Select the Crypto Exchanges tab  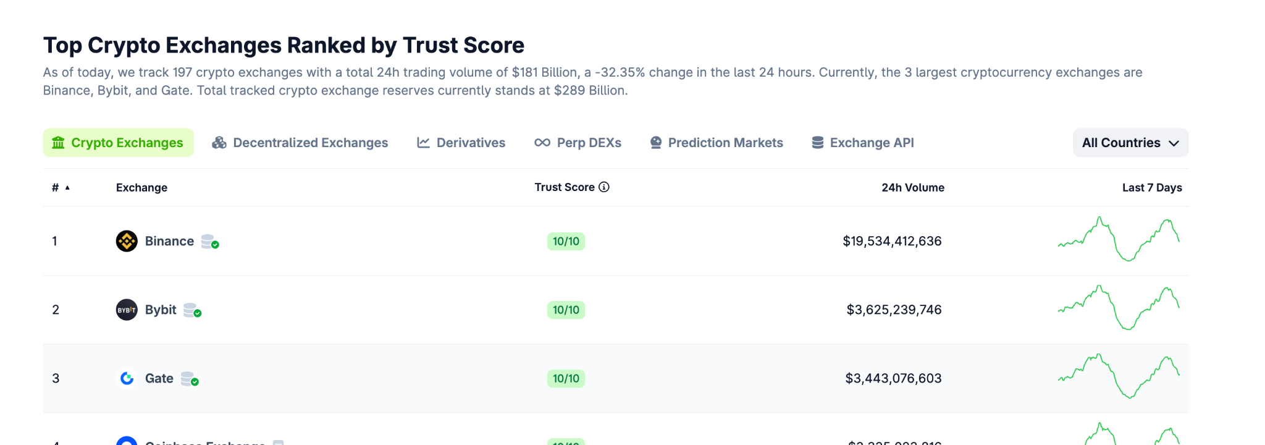click(118, 142)
